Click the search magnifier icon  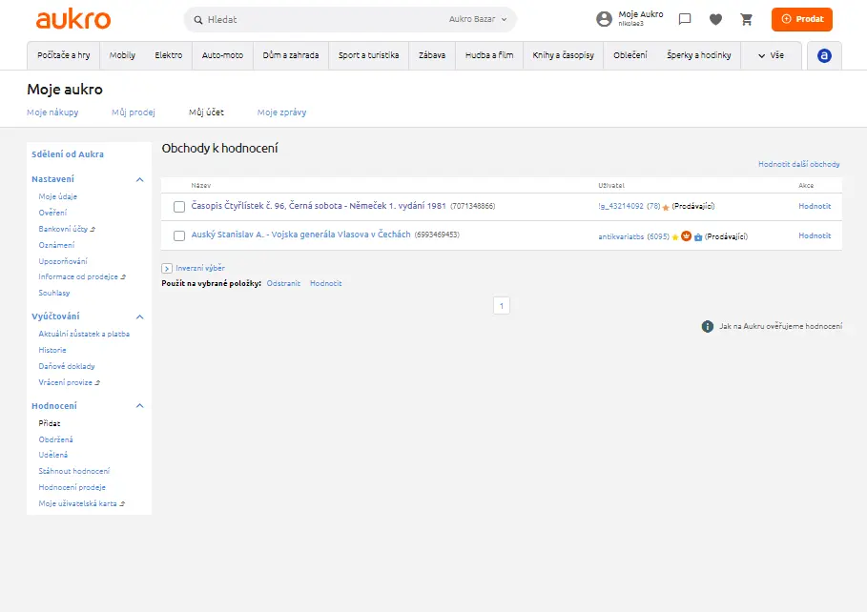pos(198,20)
